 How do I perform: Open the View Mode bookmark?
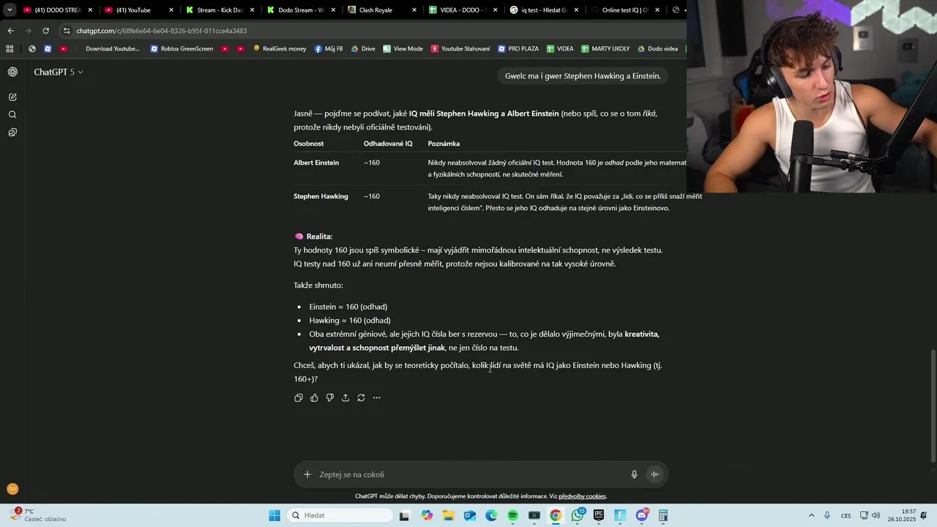pos(403,48)
